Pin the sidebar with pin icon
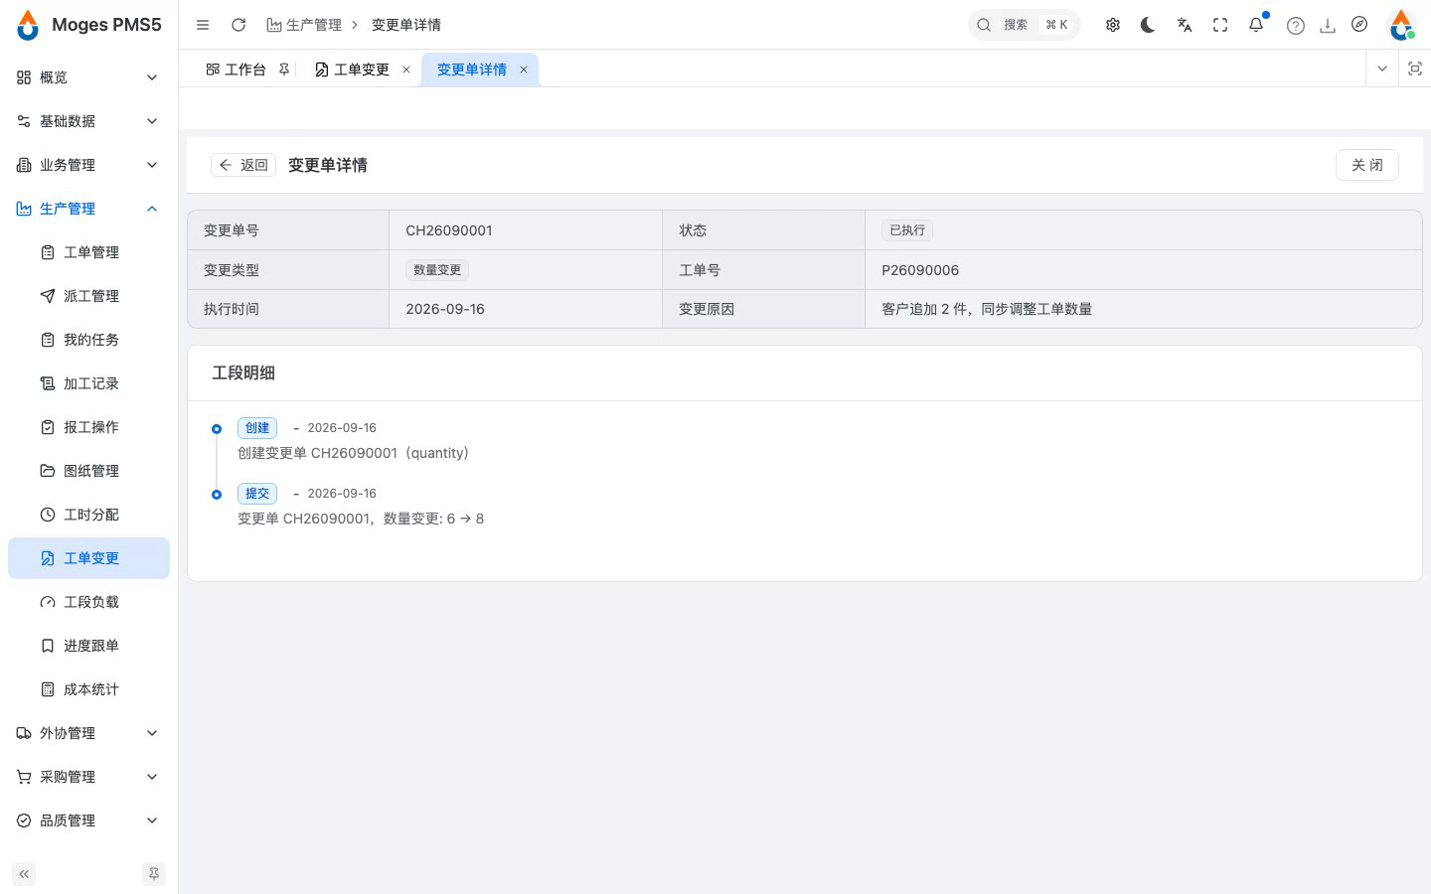Screen dimensions: 1431x894 [x=154, y=874]
